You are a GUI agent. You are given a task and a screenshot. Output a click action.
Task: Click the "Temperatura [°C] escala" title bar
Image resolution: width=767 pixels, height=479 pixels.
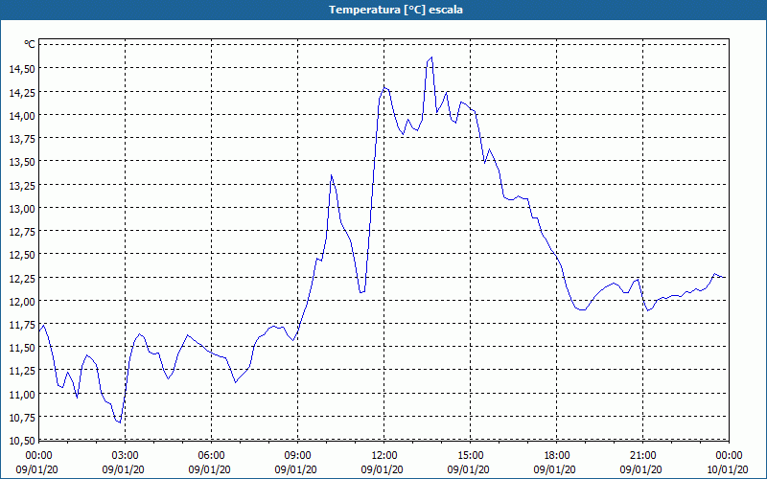point(383,10)
